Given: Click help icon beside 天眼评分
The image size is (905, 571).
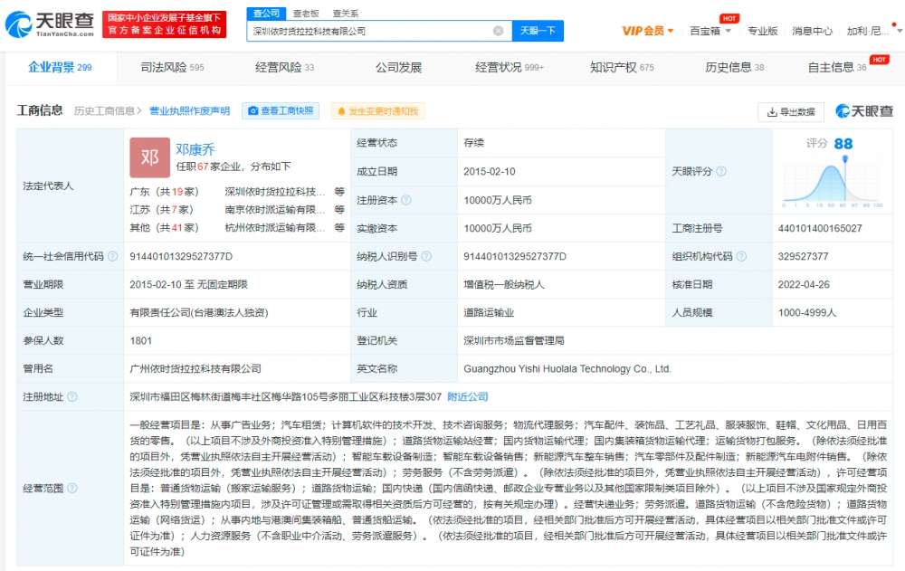Looking at the screenshot, I should pyautogui.click(x=721, y=171).
